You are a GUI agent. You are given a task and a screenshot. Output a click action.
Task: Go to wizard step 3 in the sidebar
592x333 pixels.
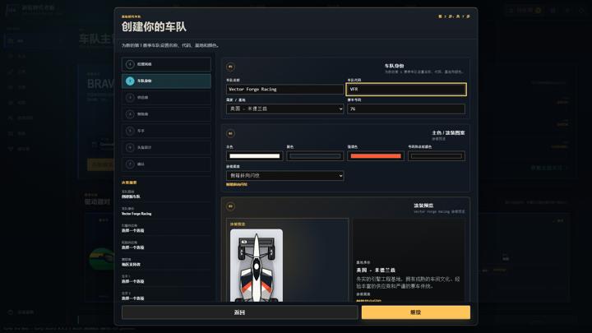point(166,97)
